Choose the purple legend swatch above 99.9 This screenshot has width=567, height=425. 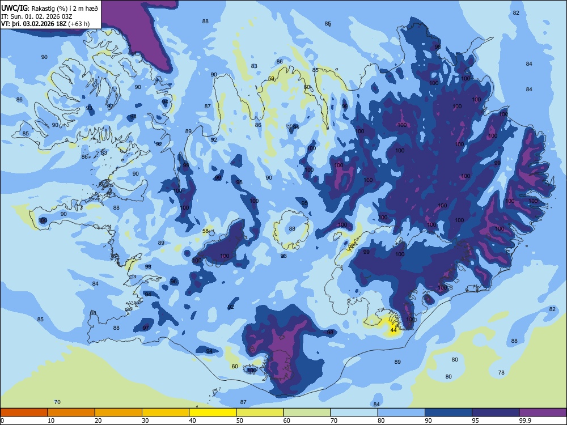pyautogui.click(x=543, y=413)
